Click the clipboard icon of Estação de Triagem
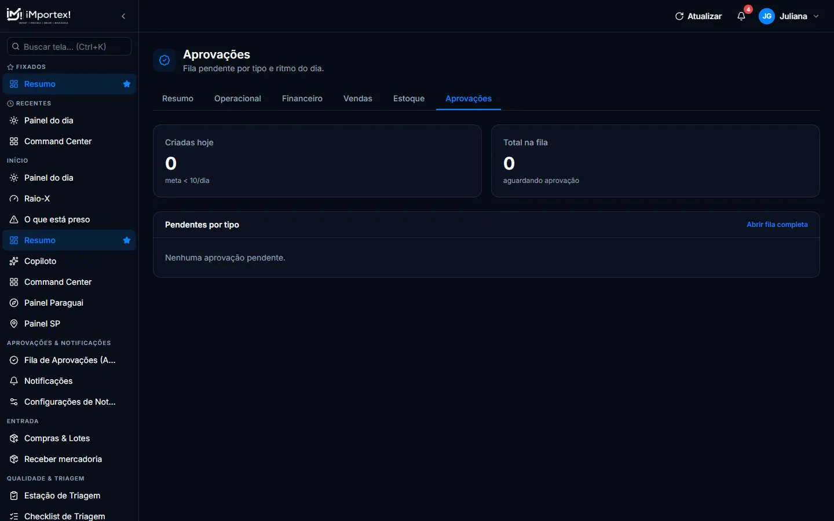 tap(14, 496)
